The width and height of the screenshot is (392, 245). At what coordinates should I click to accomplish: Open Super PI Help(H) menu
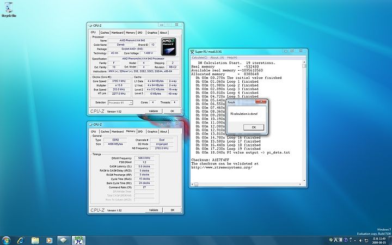click(x=232, y=58)
